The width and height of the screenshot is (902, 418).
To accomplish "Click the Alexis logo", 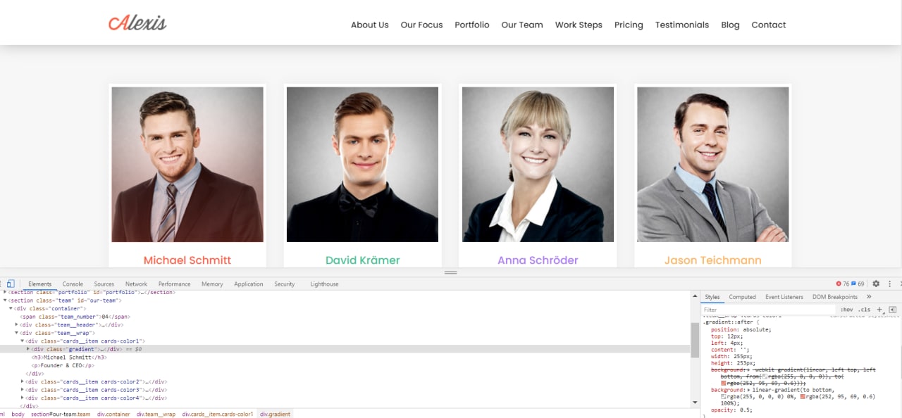I will (x=137, y=23).
